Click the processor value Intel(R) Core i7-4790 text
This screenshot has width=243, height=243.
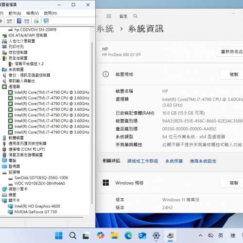click(x=203, y=102)
